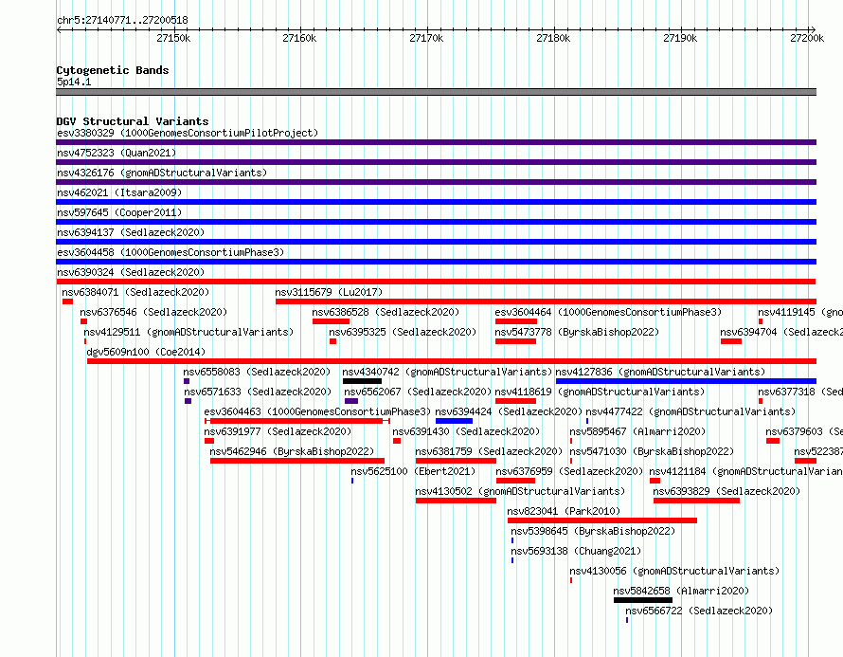
Task: Click the nsv3115679 (Lu2017) label
Action: 329,292
